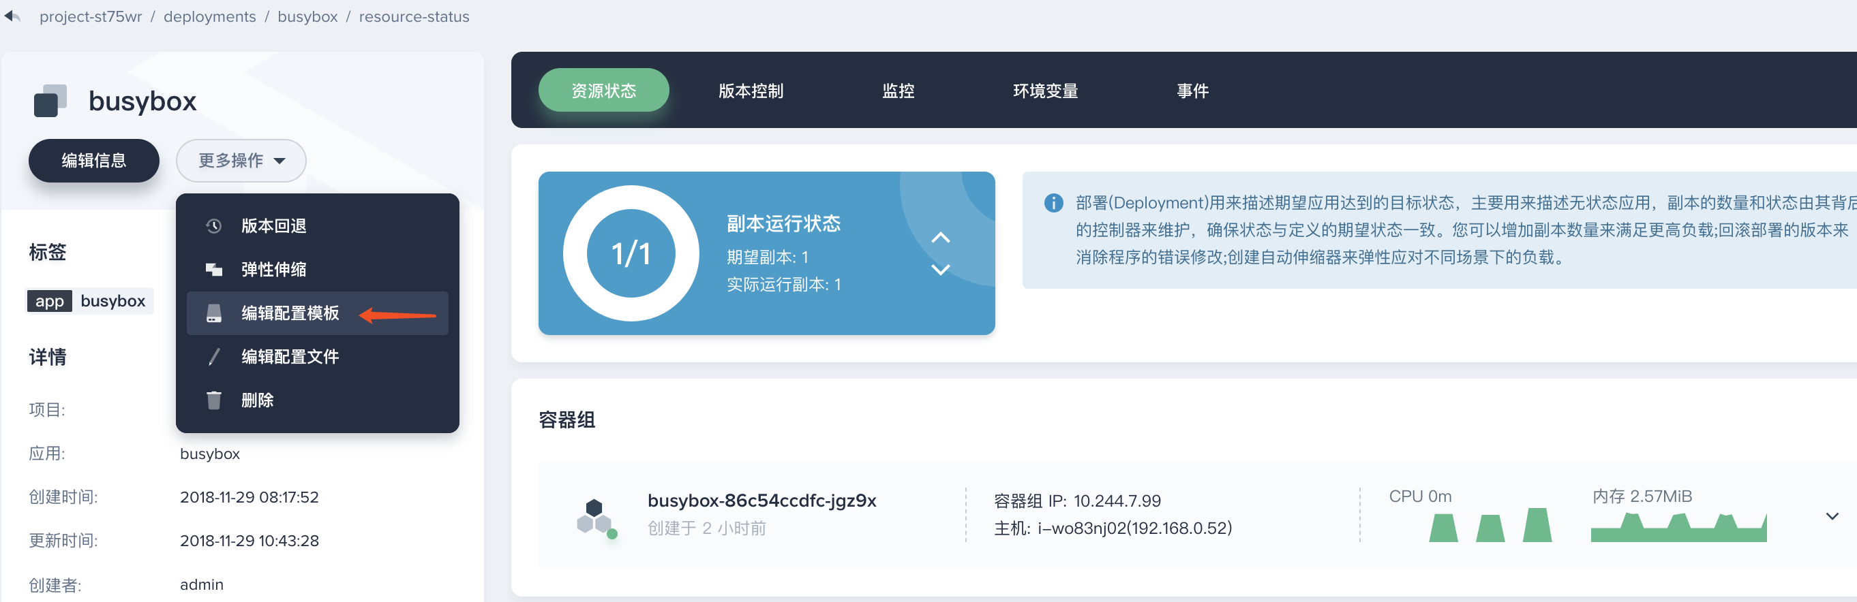Open the 监控 tab
This screenshot has height=602, width=1857.
click(898, 91)
